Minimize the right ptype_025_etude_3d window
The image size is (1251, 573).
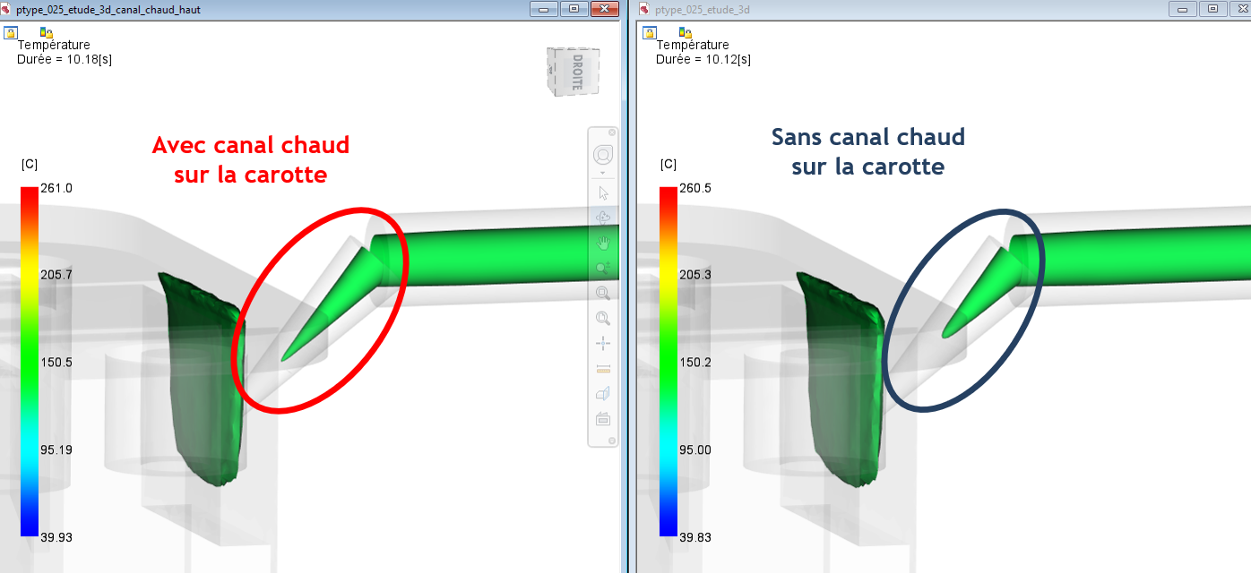pyautogui.click(x=1184, y=9)
